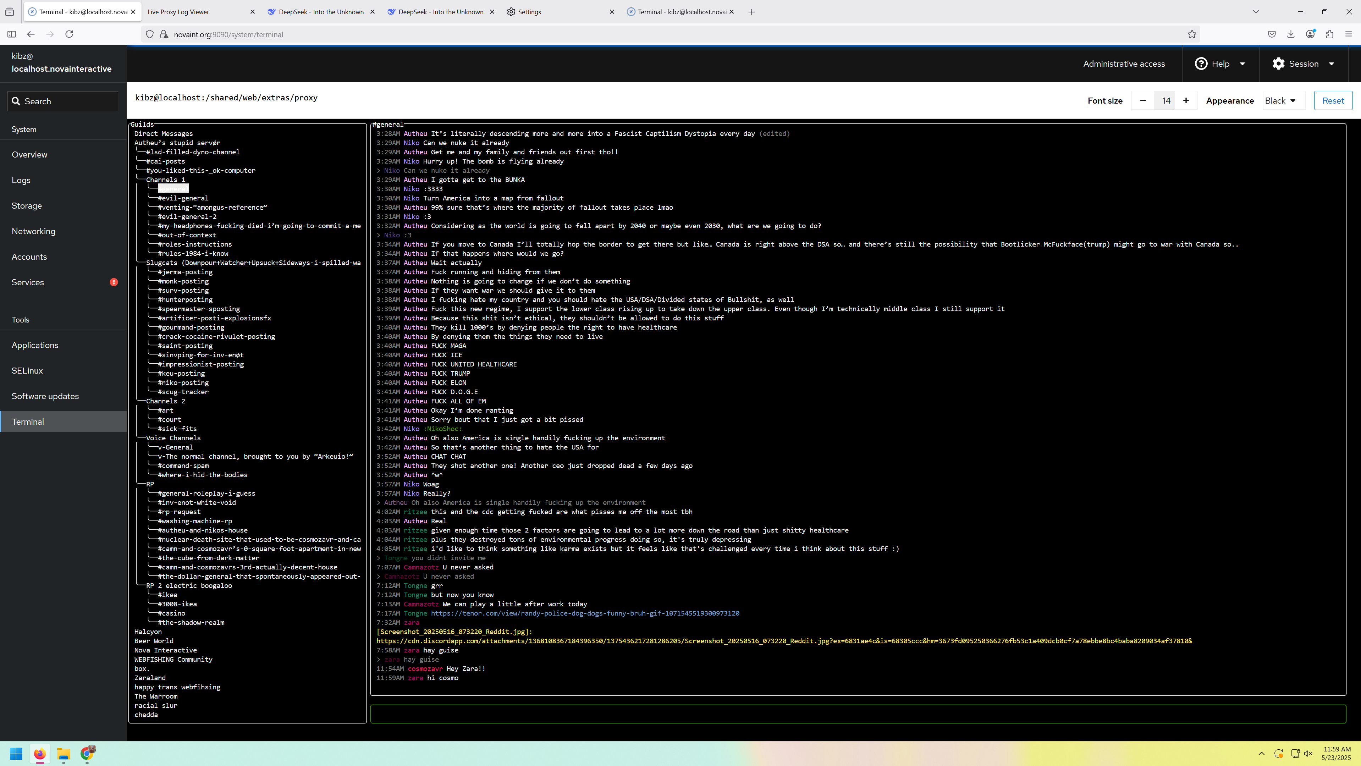Toggle the Firefox sidebar icon

(x=12, y=34)
